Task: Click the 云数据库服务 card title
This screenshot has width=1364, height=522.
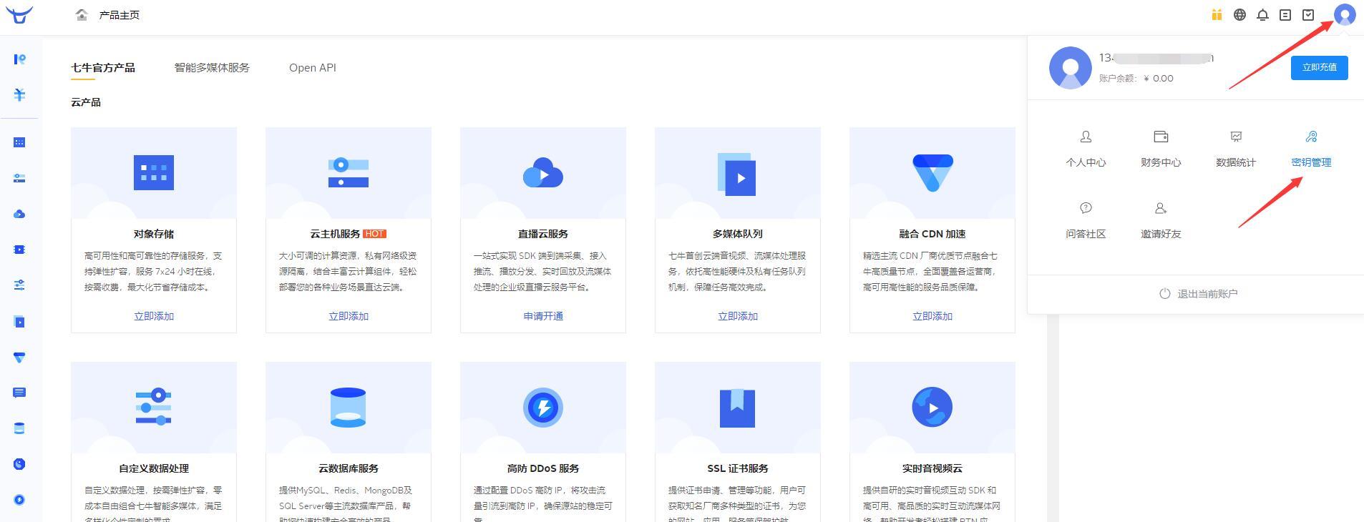Action: pyautogui.click(x=349, y=468)
